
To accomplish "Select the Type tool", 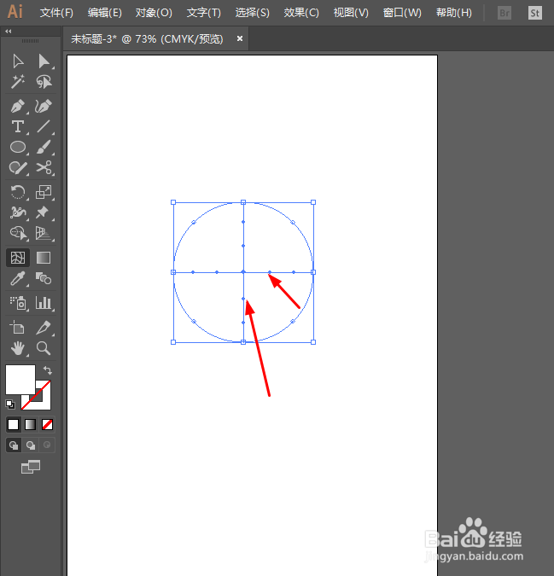I will pyautogui.click(x=18, y=127).
